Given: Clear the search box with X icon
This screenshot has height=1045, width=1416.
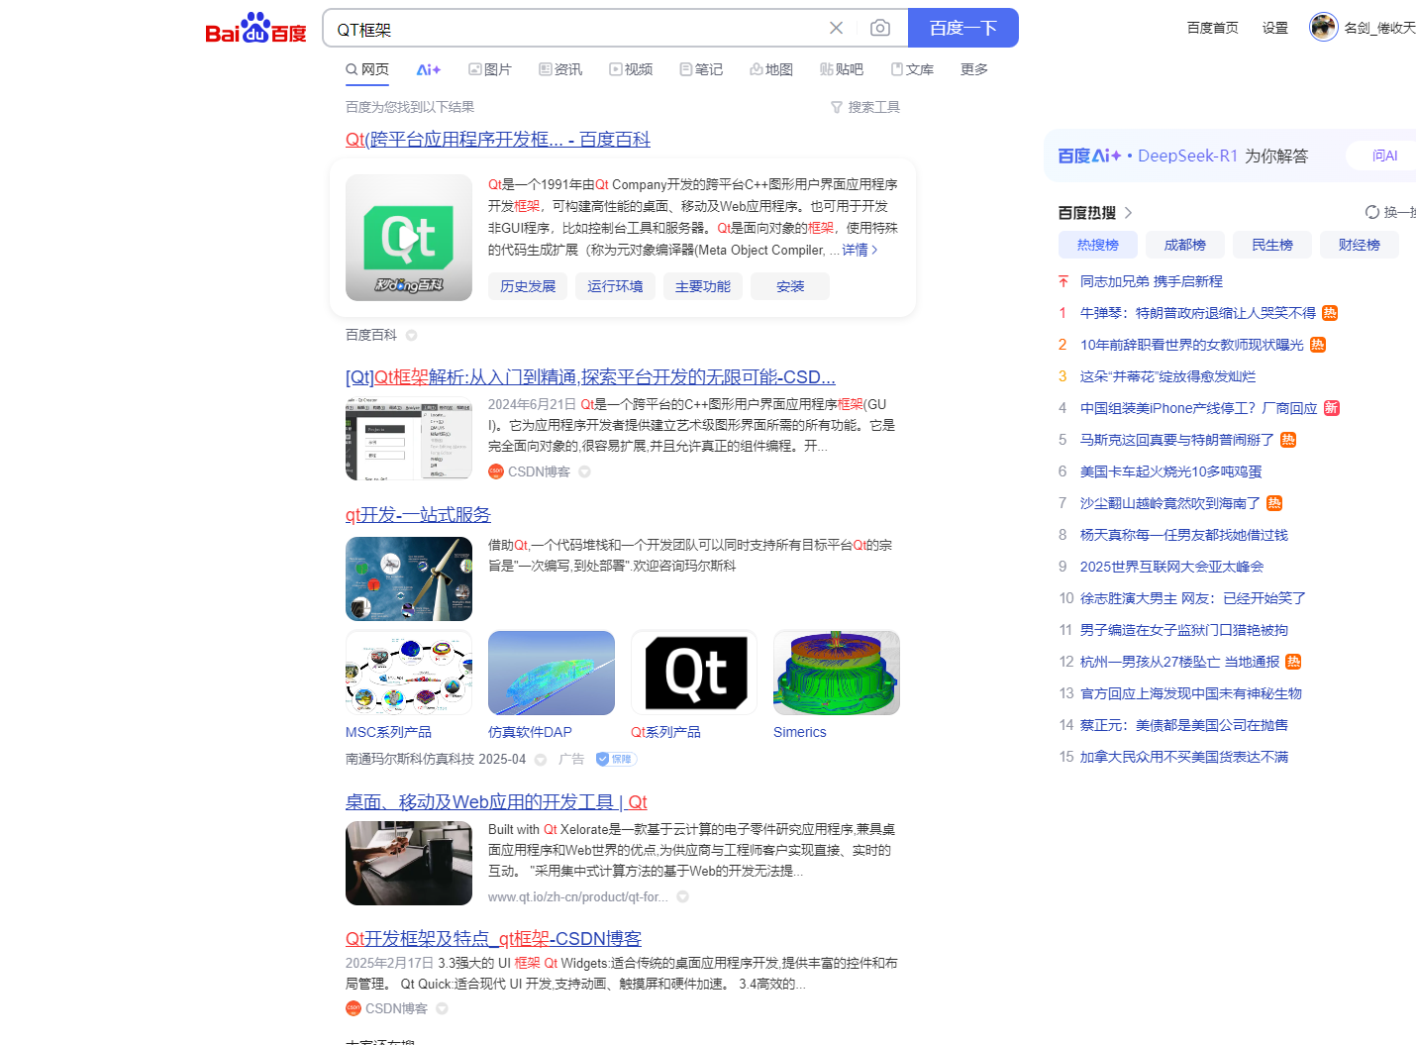Looking at the screenshot, I should coord(836,28).
